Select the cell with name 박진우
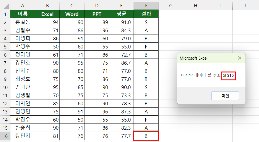The image size is (259, 142). click(23, 120)
